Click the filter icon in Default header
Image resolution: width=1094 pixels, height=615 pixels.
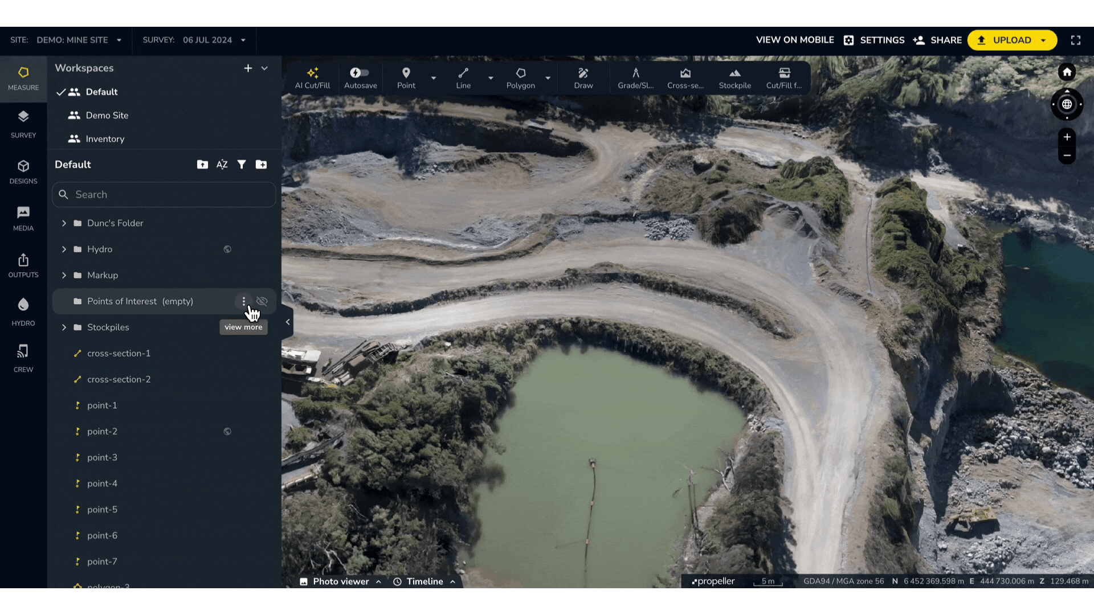coord(242,165)
